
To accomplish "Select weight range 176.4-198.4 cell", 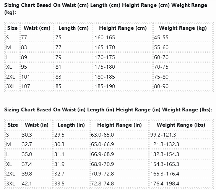I will [165, 184].
